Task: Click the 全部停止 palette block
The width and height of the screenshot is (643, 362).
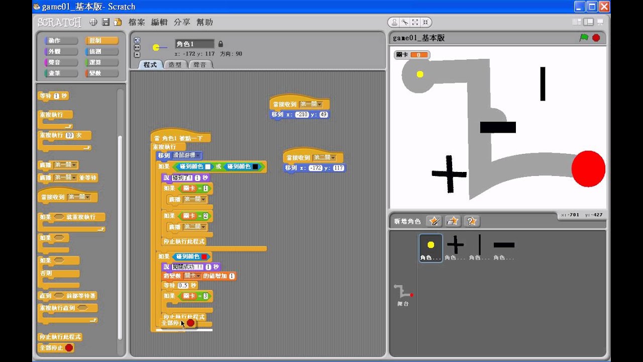Action: [x=57, y=347]
